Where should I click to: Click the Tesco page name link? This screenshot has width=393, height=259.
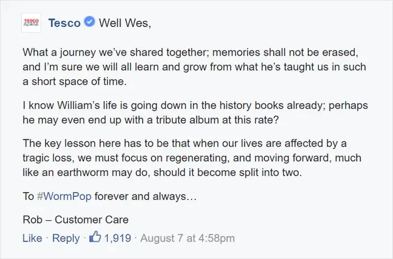pyautogui.click(x=65, y=23)
